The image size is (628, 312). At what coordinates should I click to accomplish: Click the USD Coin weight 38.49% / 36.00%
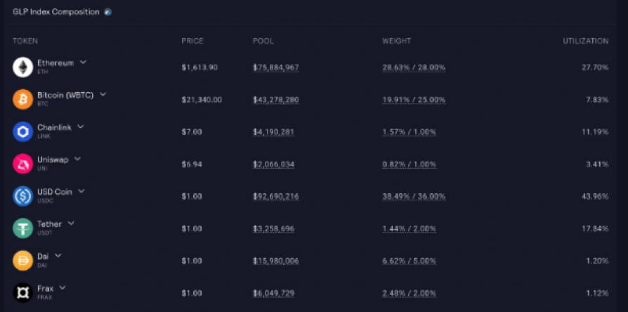(x=414, y=197)
